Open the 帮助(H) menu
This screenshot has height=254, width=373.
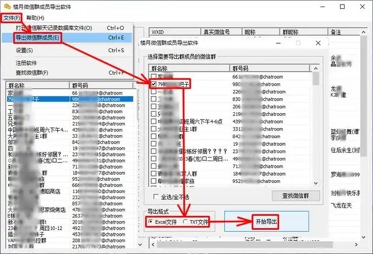(x=35, y=18)
